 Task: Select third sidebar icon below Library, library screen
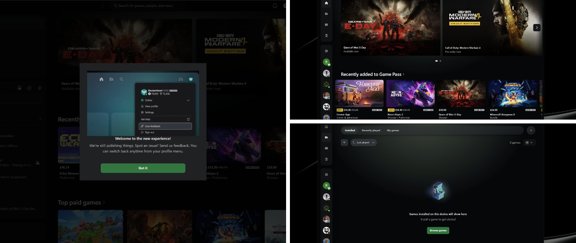[x=326, y=148]
